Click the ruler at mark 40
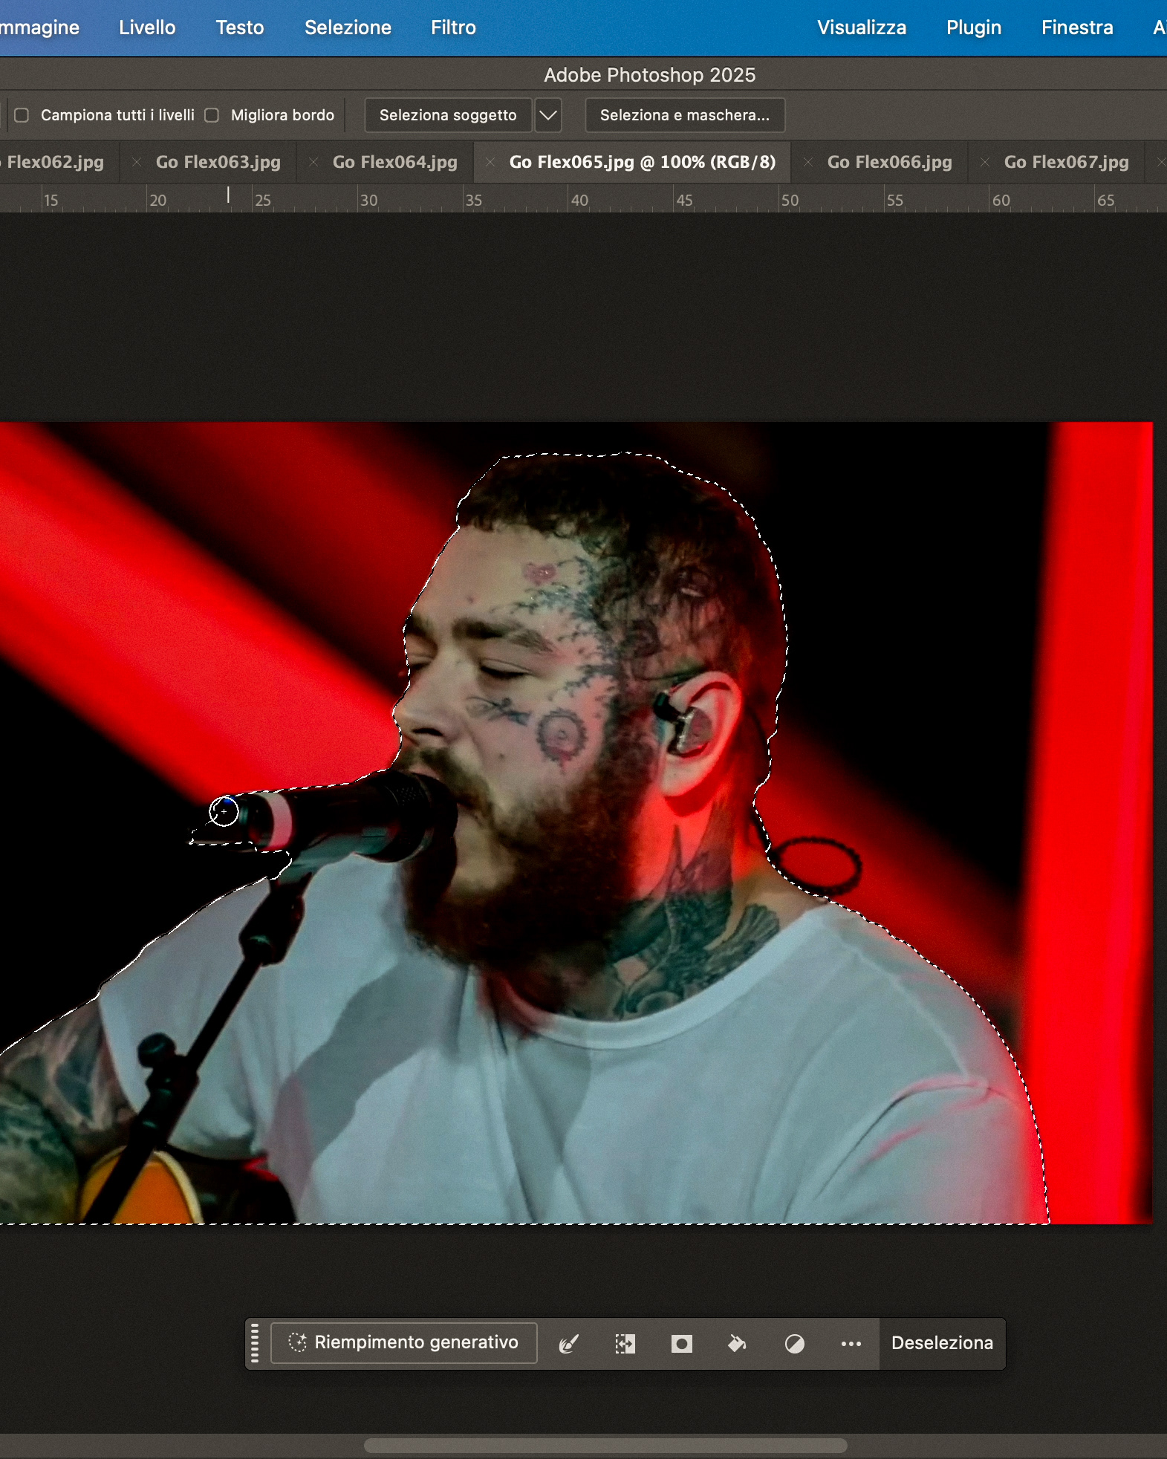Viewport: 1167px width, 1459px height. 579,200
